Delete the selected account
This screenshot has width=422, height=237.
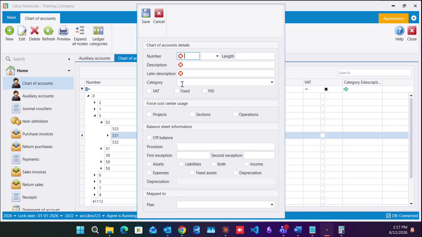point(34,34)
